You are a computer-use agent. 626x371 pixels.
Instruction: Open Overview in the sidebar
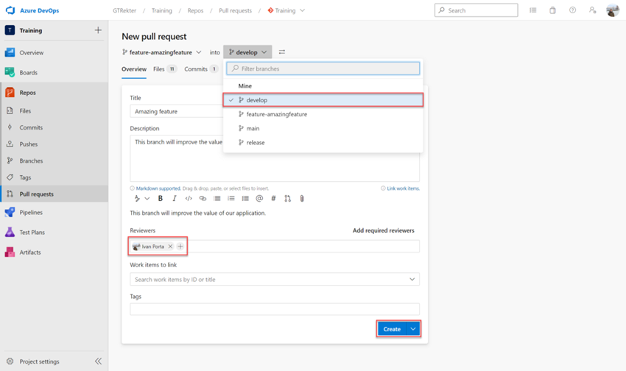(32, 53)
